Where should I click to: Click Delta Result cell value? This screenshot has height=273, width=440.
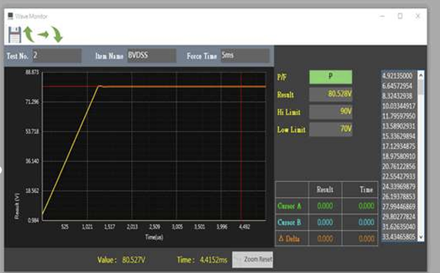(325, 239)
